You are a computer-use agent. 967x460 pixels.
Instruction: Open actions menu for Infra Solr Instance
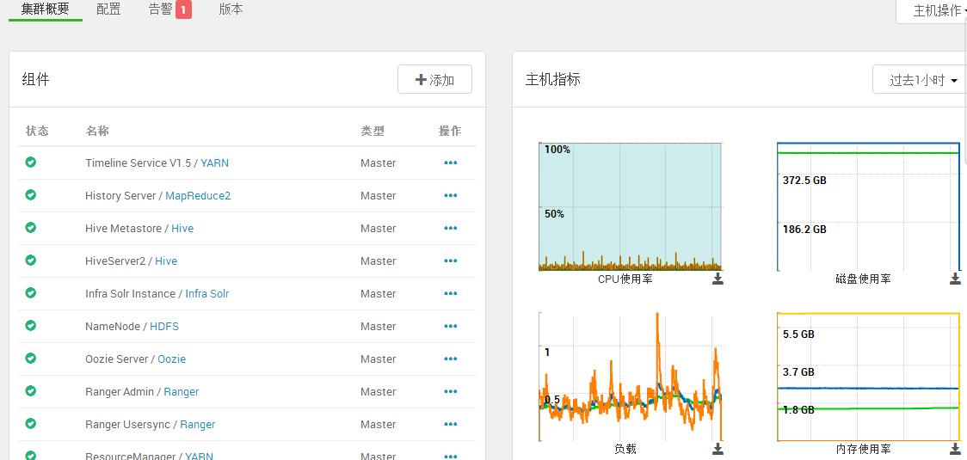[x=450, y=293]
